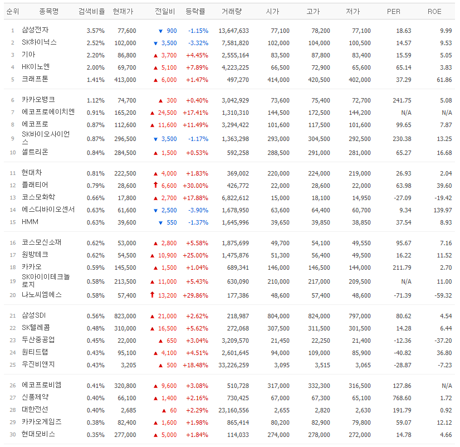The width and height of the screenshot is (460, 447).
Task: Open the HMM stock link
Action: tap(30, 222)
